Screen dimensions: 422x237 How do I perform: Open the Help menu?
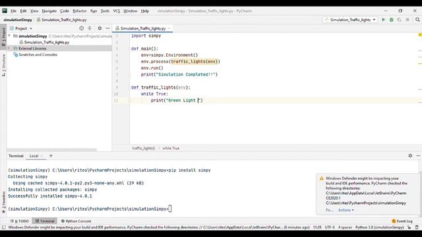(x=145, y=11)
